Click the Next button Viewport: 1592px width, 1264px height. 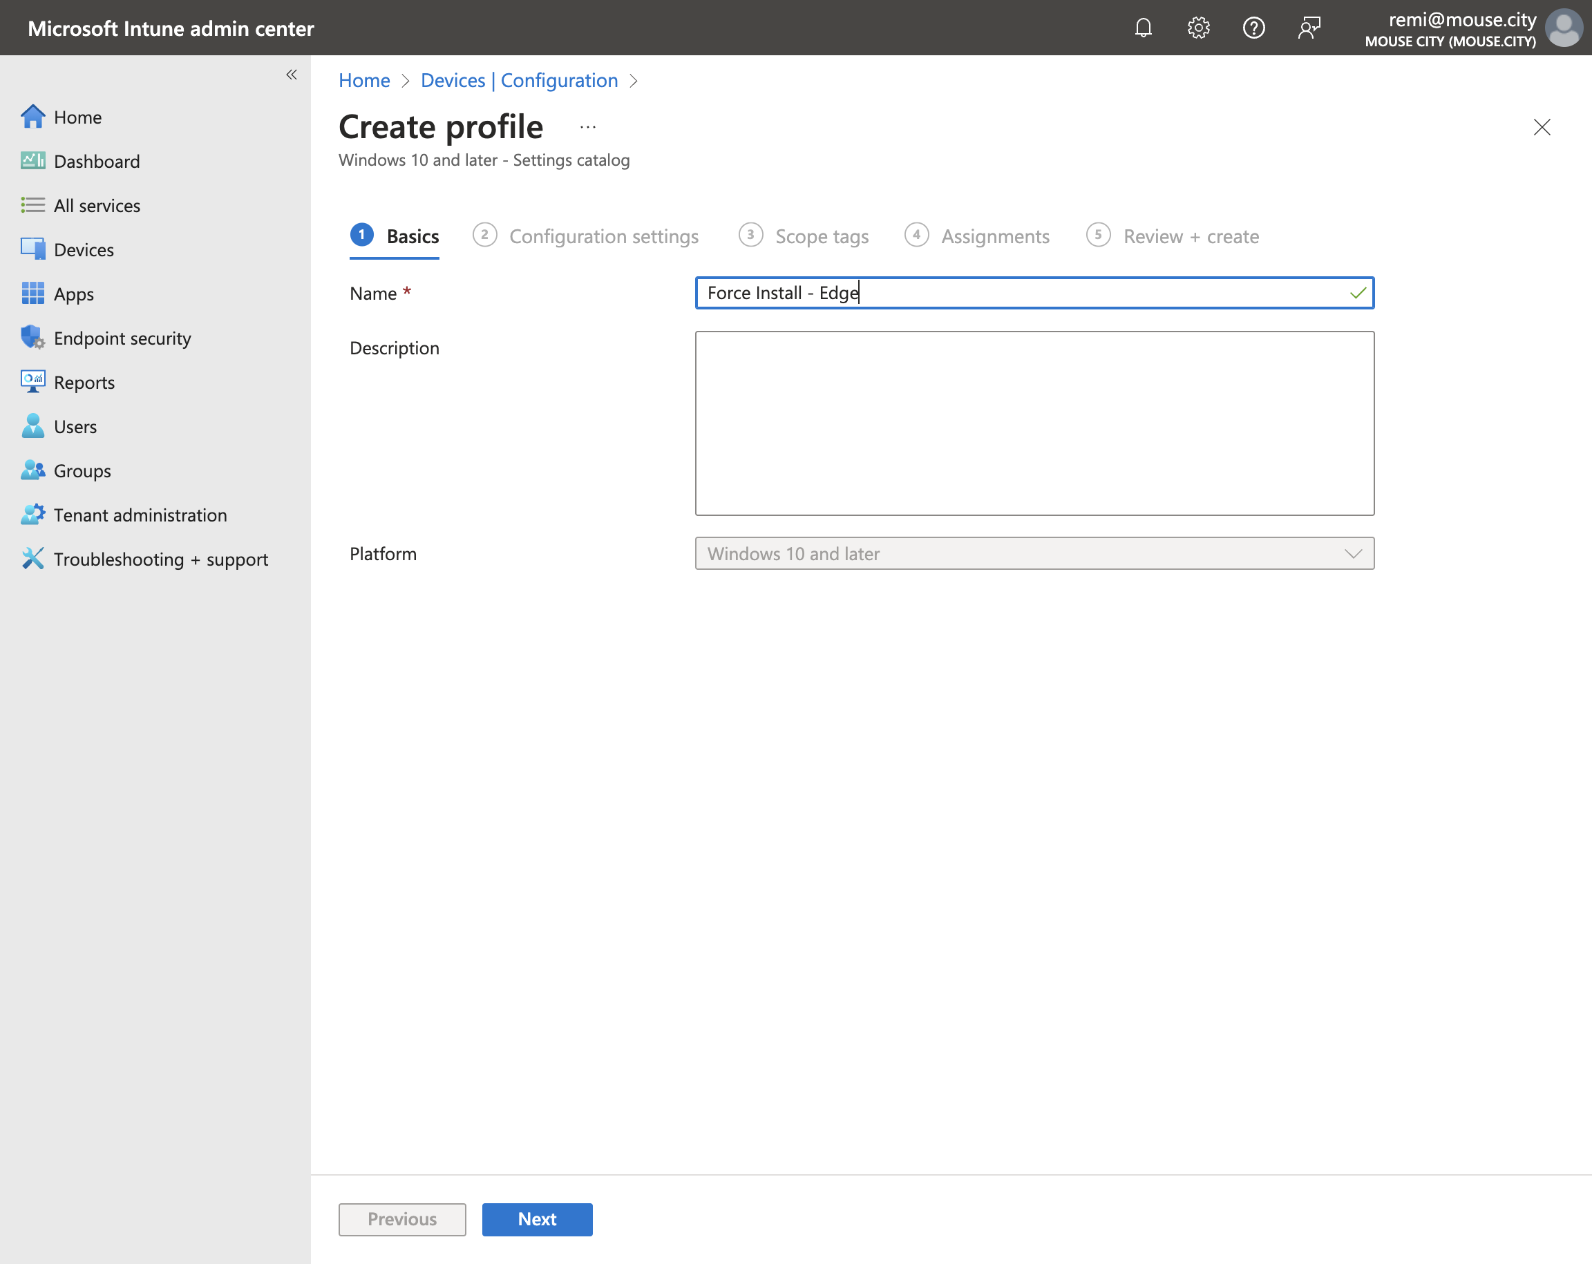click(x=537, y=1219)
